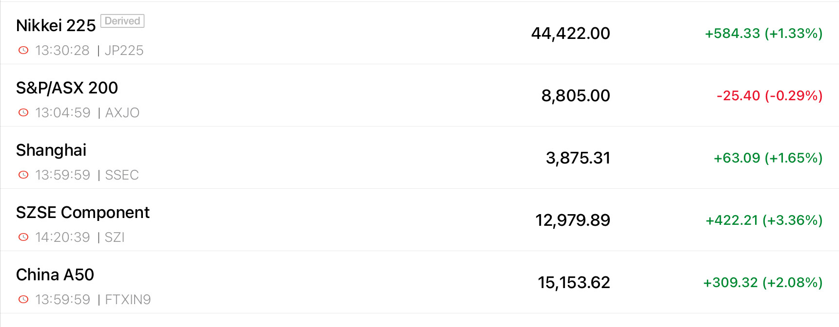The image size is (839, 327).
Task: Click the SZSE change +422.21 (+3.36%)
Action: (x=764, y=220)
